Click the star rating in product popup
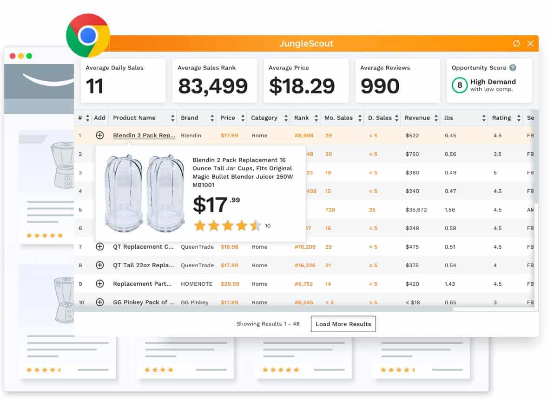The height and width of the screenshot is (399, 548). pos(227,225)
